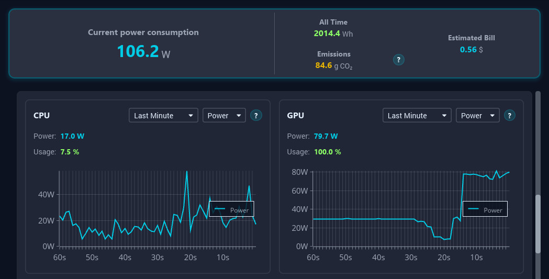Image resolution: width=549 pixels, height=279 pixels.
Task: Click the help icon beside Emissions
Action: [399, 60]
